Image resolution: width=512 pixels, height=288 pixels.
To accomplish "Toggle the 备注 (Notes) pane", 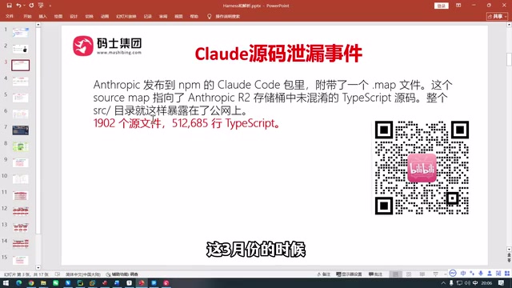I will pyautogui.click(x=323, y=274).
